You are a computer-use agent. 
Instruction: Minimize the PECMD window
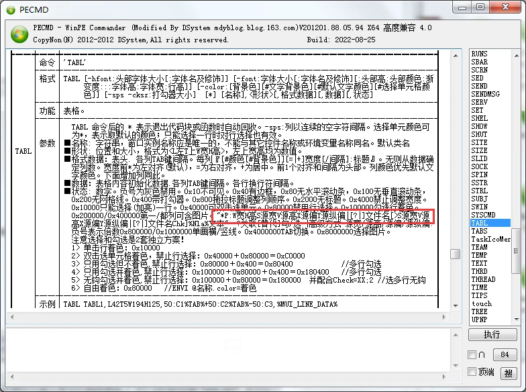click(x=462, y=7)
